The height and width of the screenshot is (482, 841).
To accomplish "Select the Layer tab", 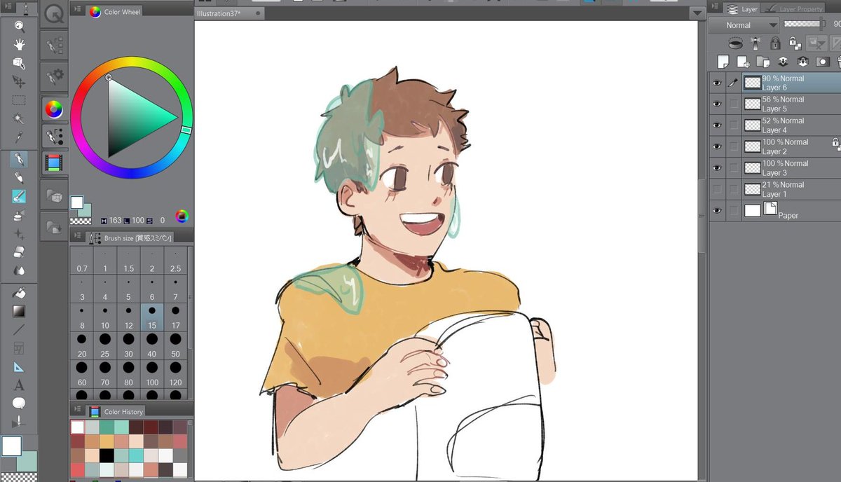I will 743,9.
